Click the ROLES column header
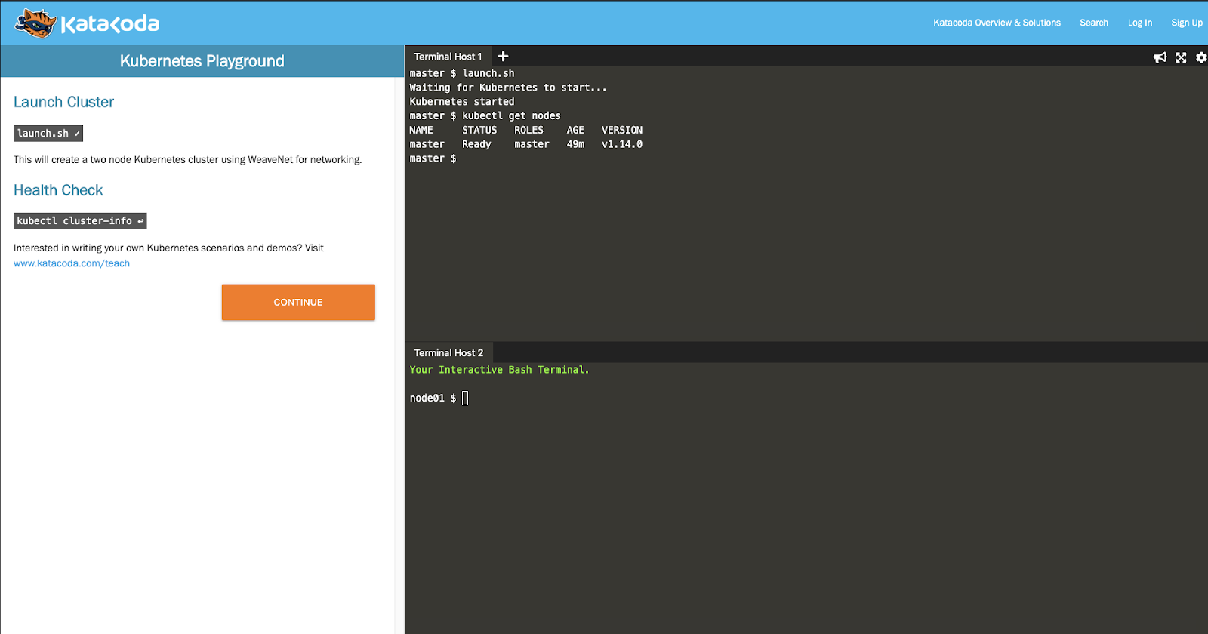 tap(528, 130)
